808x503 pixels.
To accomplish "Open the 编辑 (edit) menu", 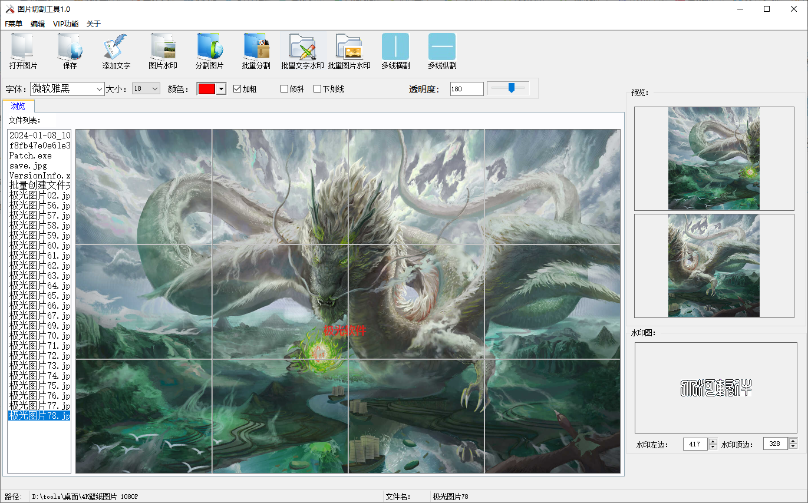I will coord(38,24).
